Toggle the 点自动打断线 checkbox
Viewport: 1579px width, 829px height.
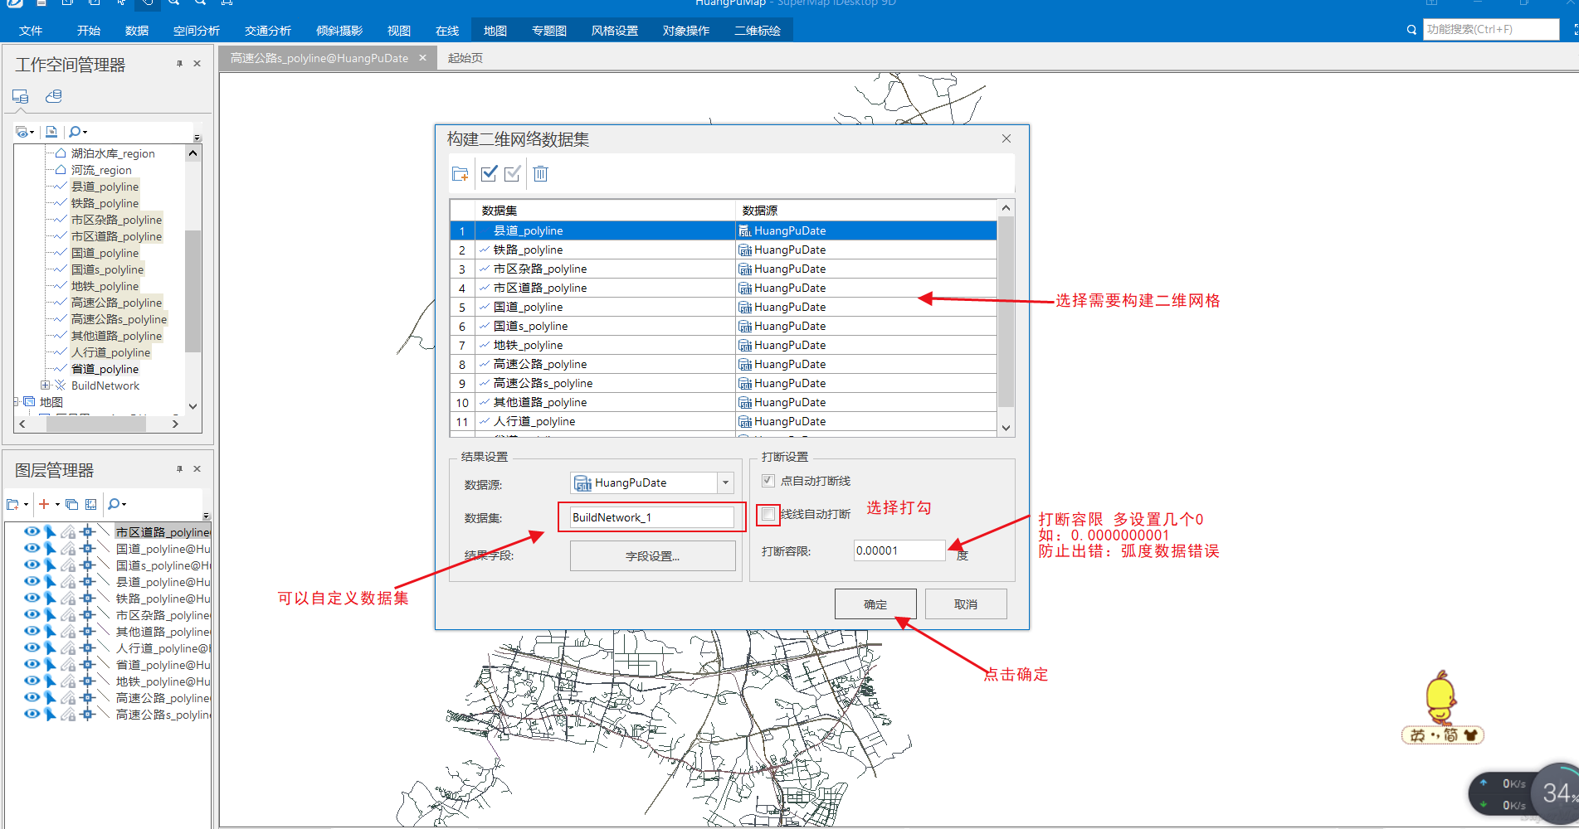click(768, 480)
